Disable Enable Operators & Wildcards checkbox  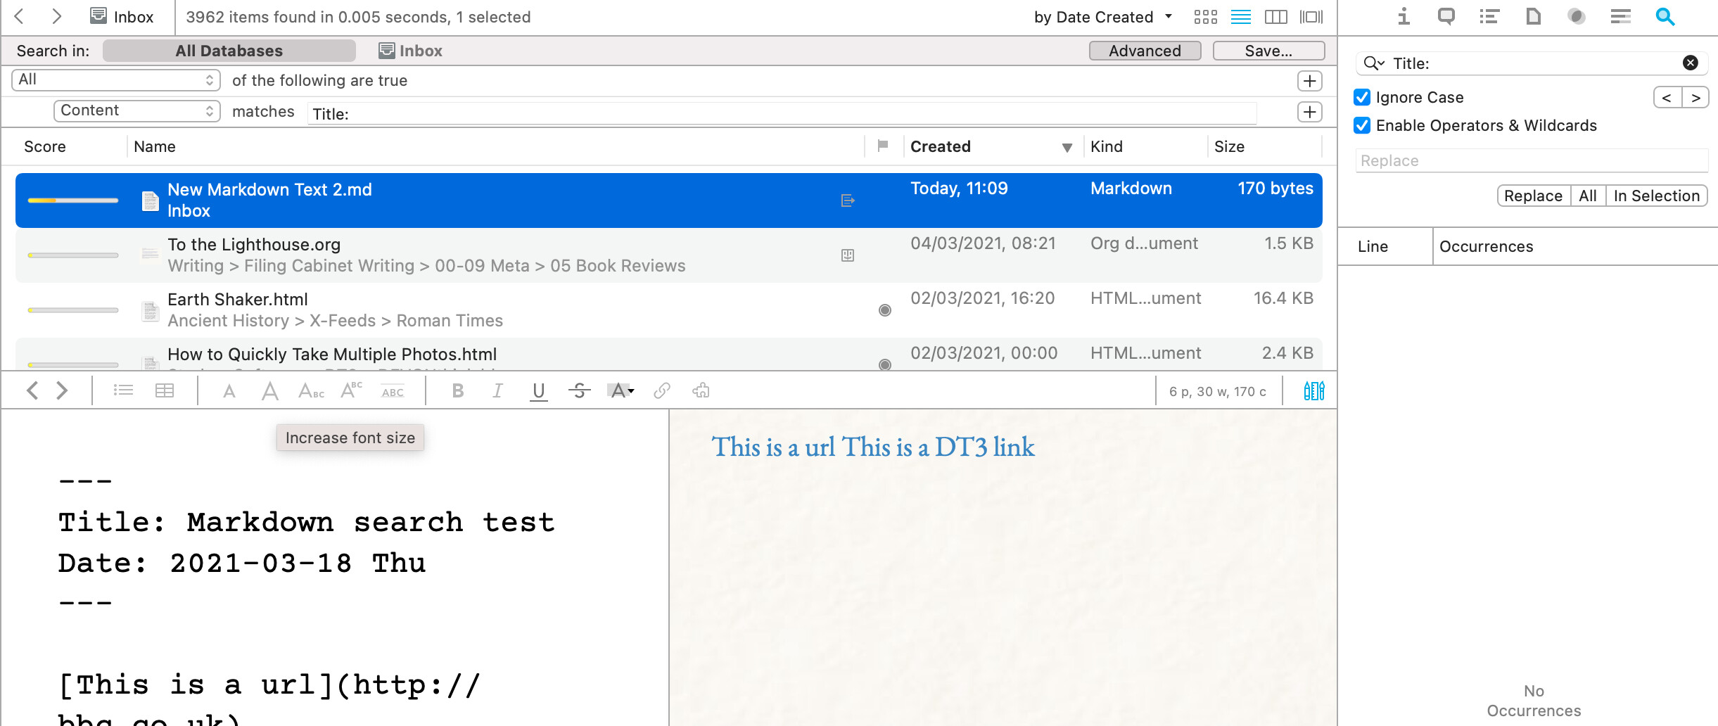(1362, 125)
